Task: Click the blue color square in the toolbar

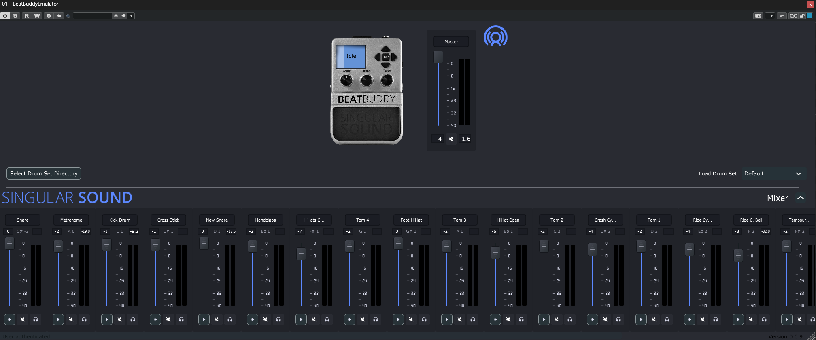Action: point(810,16)
